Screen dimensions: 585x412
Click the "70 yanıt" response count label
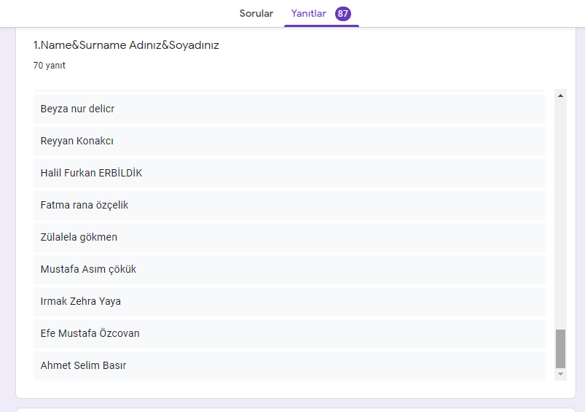[49, 66]
